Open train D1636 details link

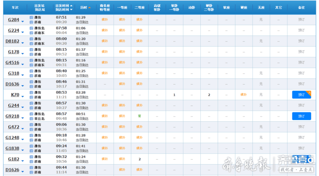tap(12, 84)
